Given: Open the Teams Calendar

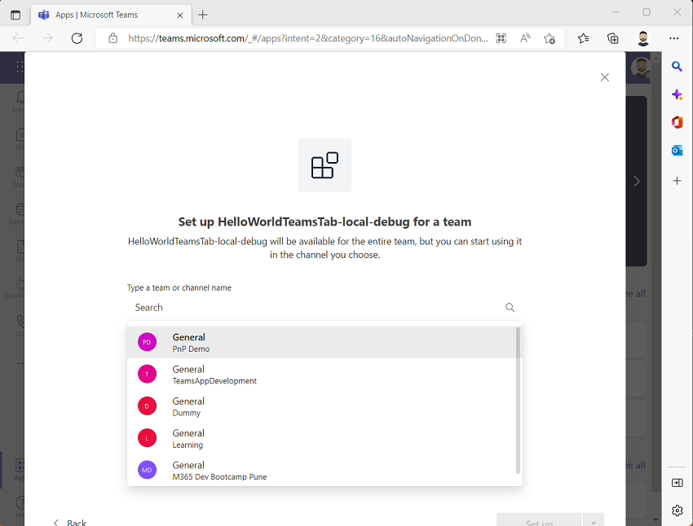Looking at the screenshot, I should [19, 211].
